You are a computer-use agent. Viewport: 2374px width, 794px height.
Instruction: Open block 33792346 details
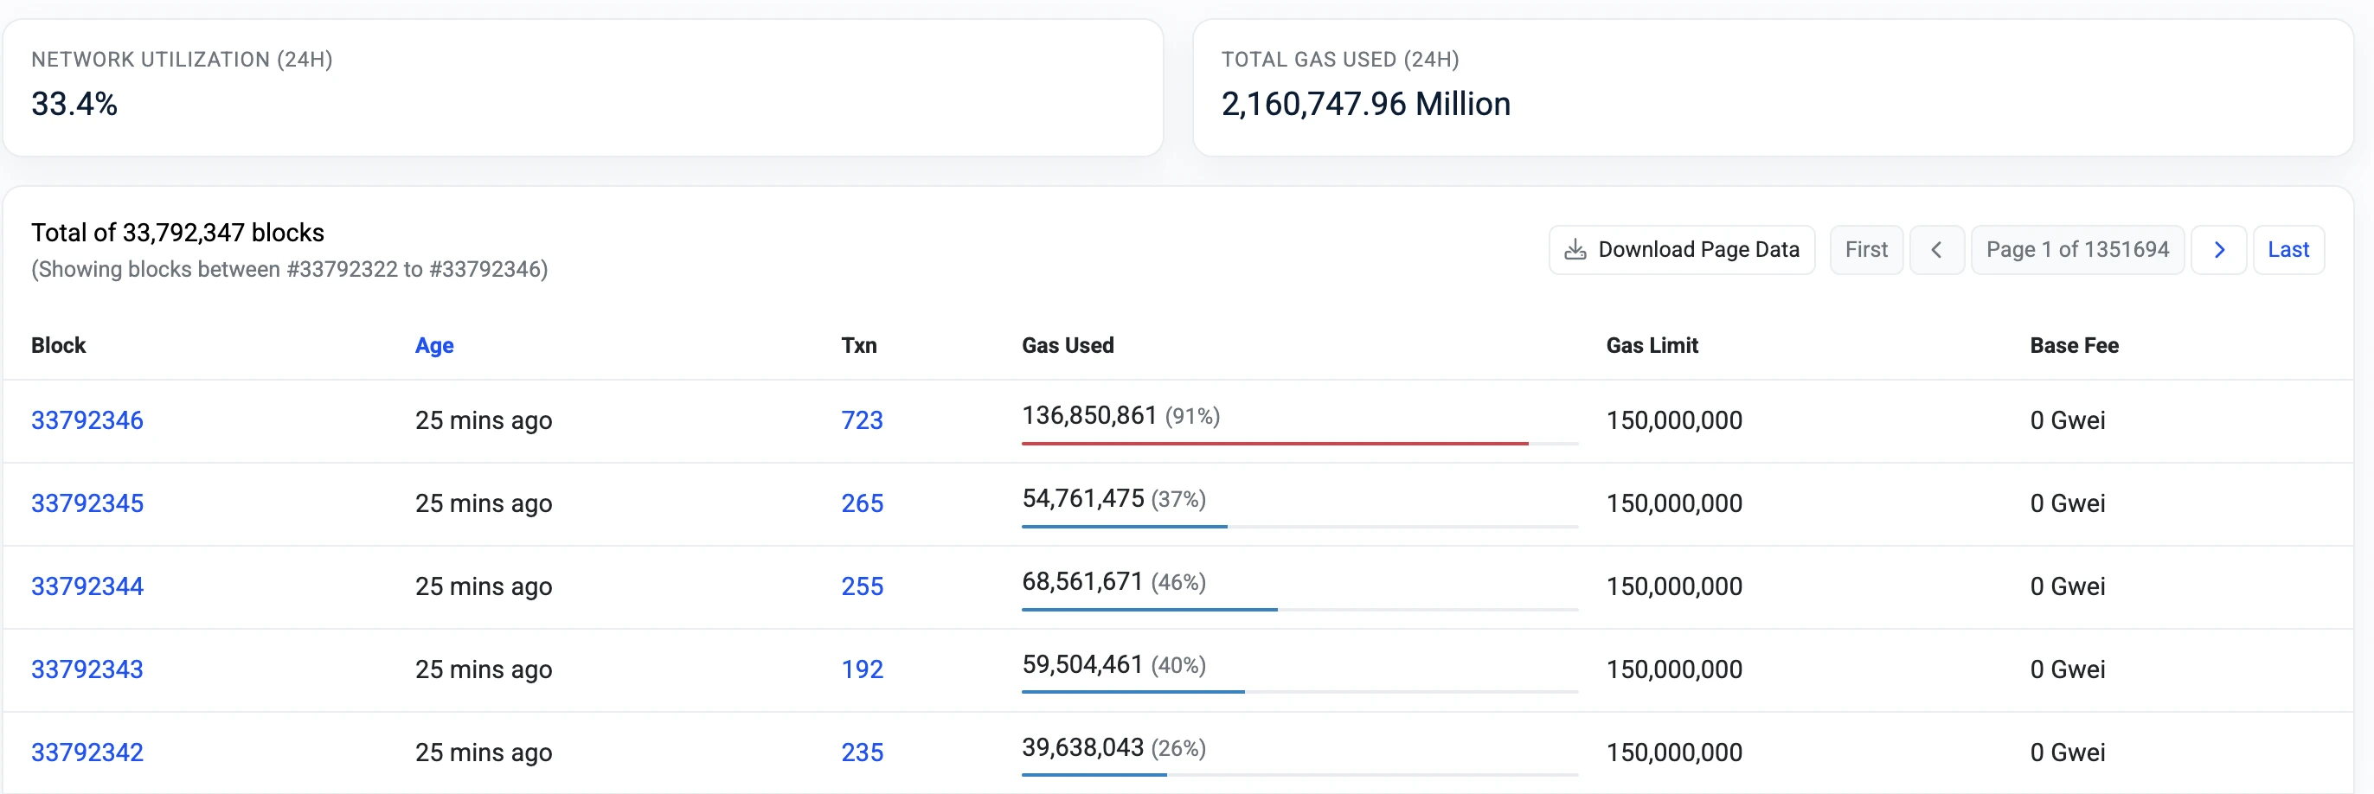(87, 420)
